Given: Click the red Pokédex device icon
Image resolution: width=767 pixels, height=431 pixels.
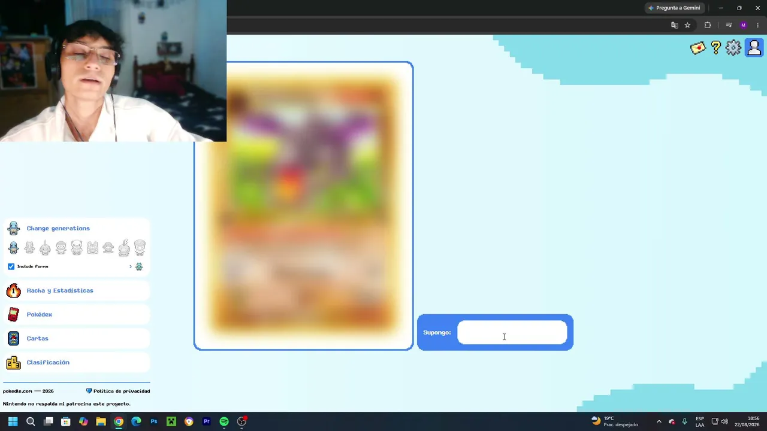Looking at the screenshot, I should tap(13, 314).
